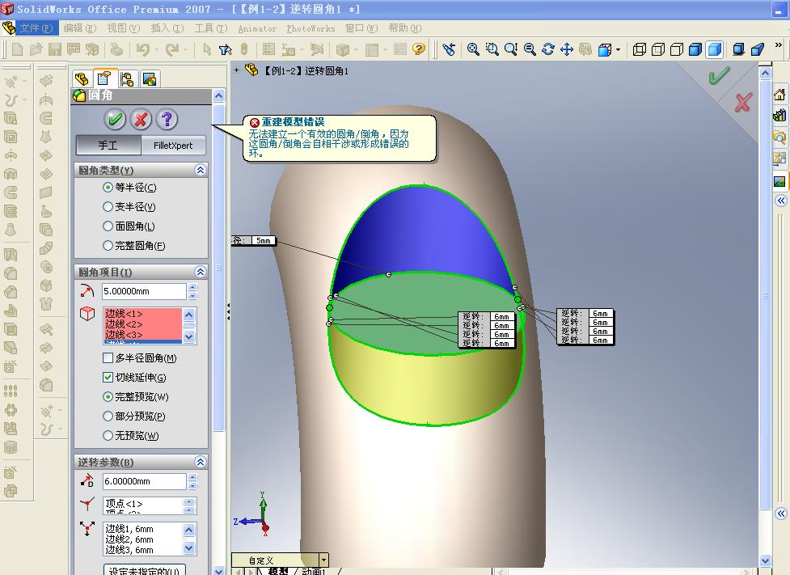Image resolution: width=790 pixels, height=575 pixels.
Task: Open the 文件 menu
Action: point(36,28)
